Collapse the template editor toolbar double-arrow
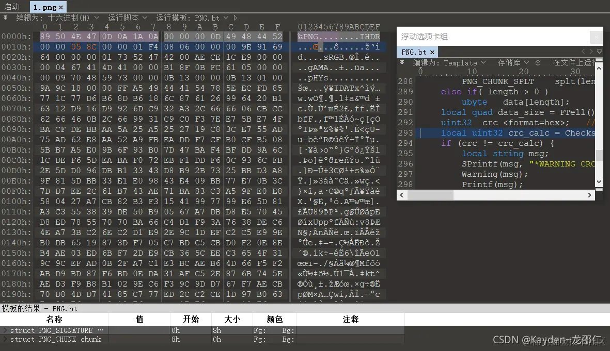610x351 pixels. 402,62
